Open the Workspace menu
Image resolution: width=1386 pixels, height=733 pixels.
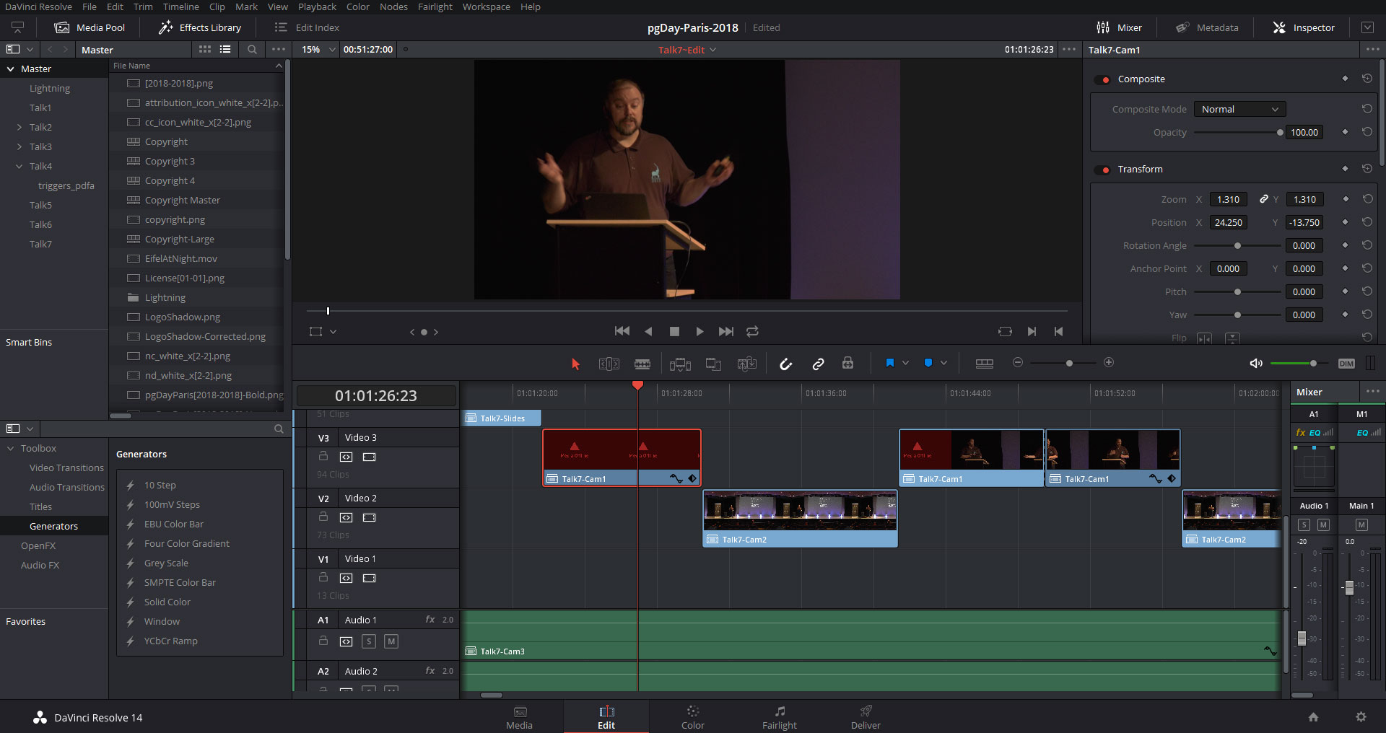[x=486, y=6]
